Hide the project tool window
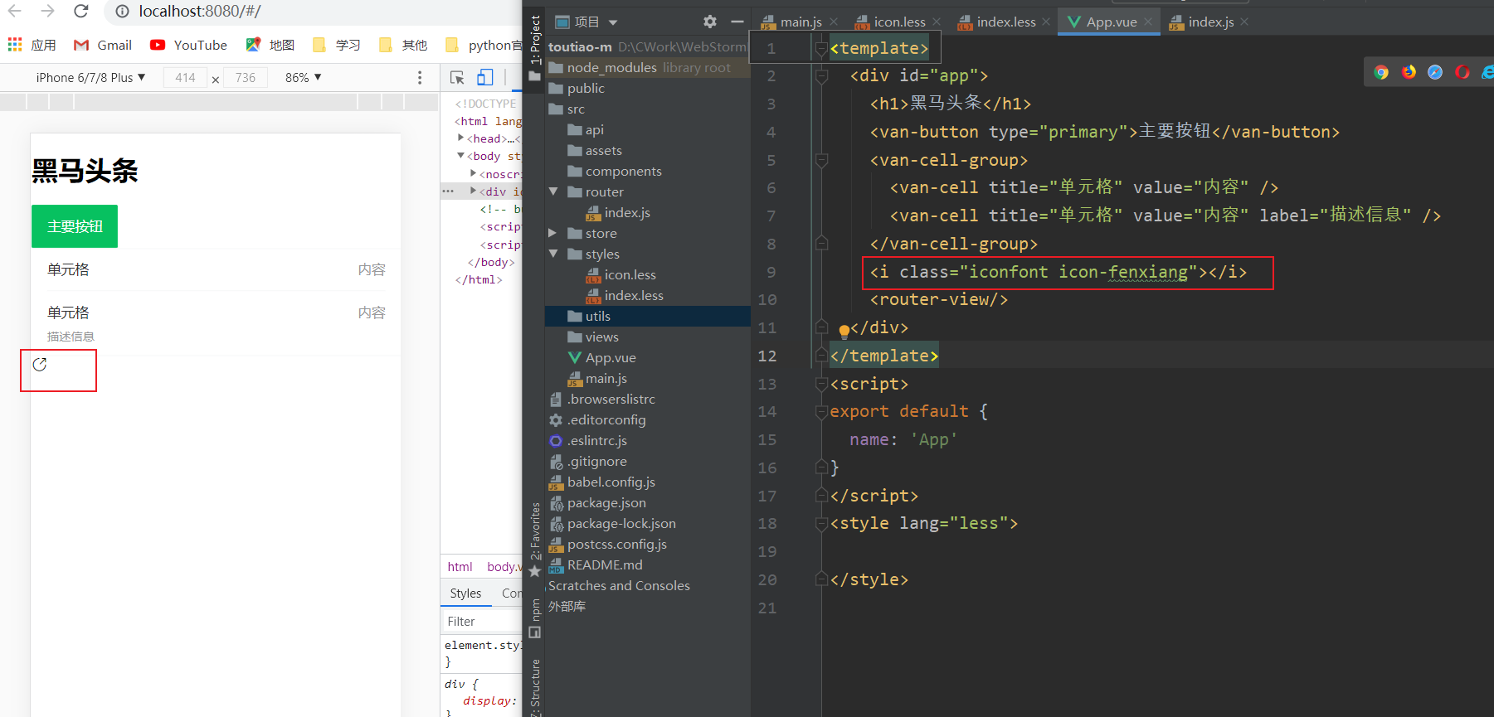 pos(737,22)
